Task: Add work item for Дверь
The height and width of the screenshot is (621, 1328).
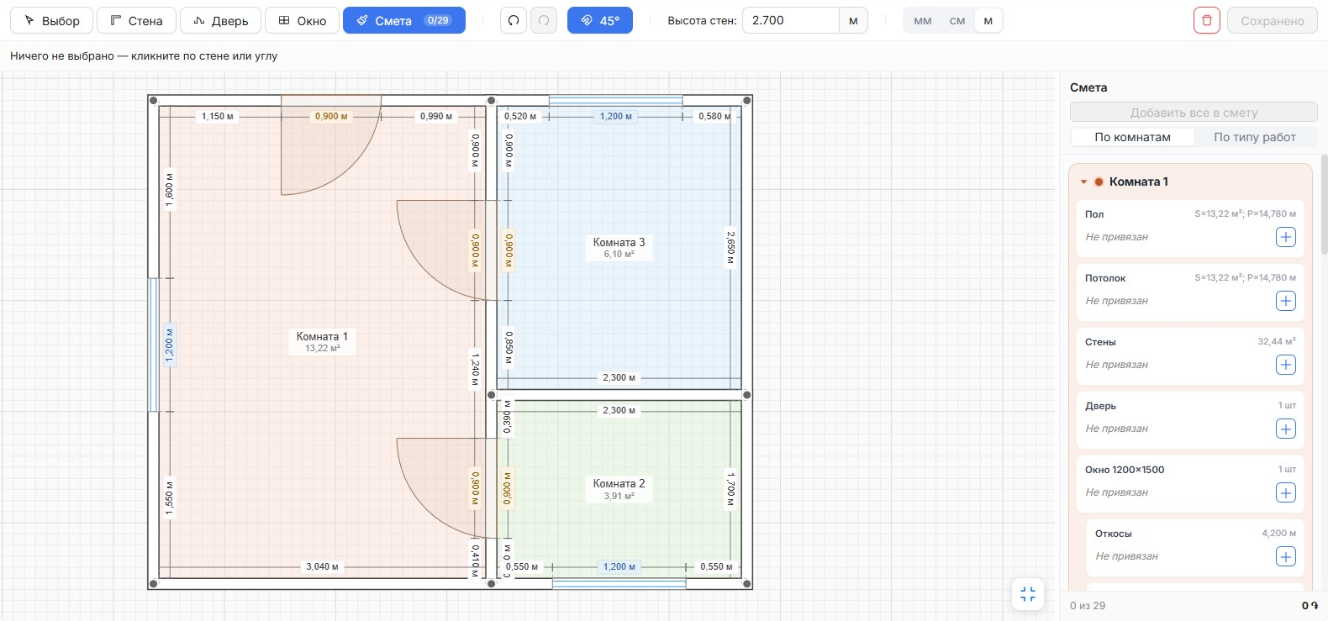Action: point(1286,429)
